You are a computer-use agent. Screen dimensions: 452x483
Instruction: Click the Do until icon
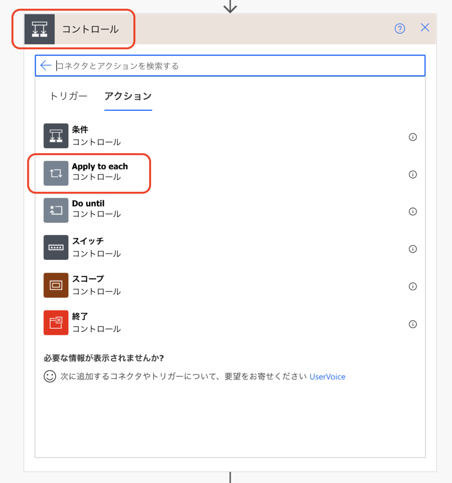coord(56,210)
